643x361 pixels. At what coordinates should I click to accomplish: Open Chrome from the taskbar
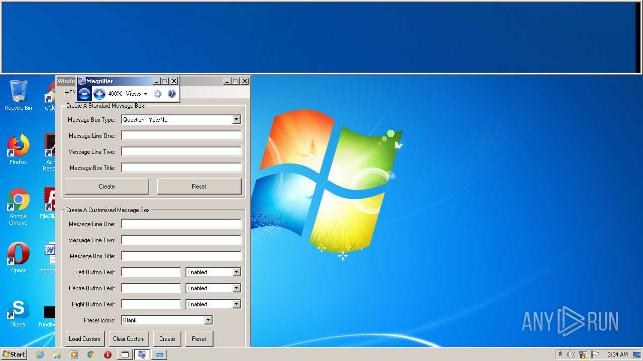click(91, 354)
